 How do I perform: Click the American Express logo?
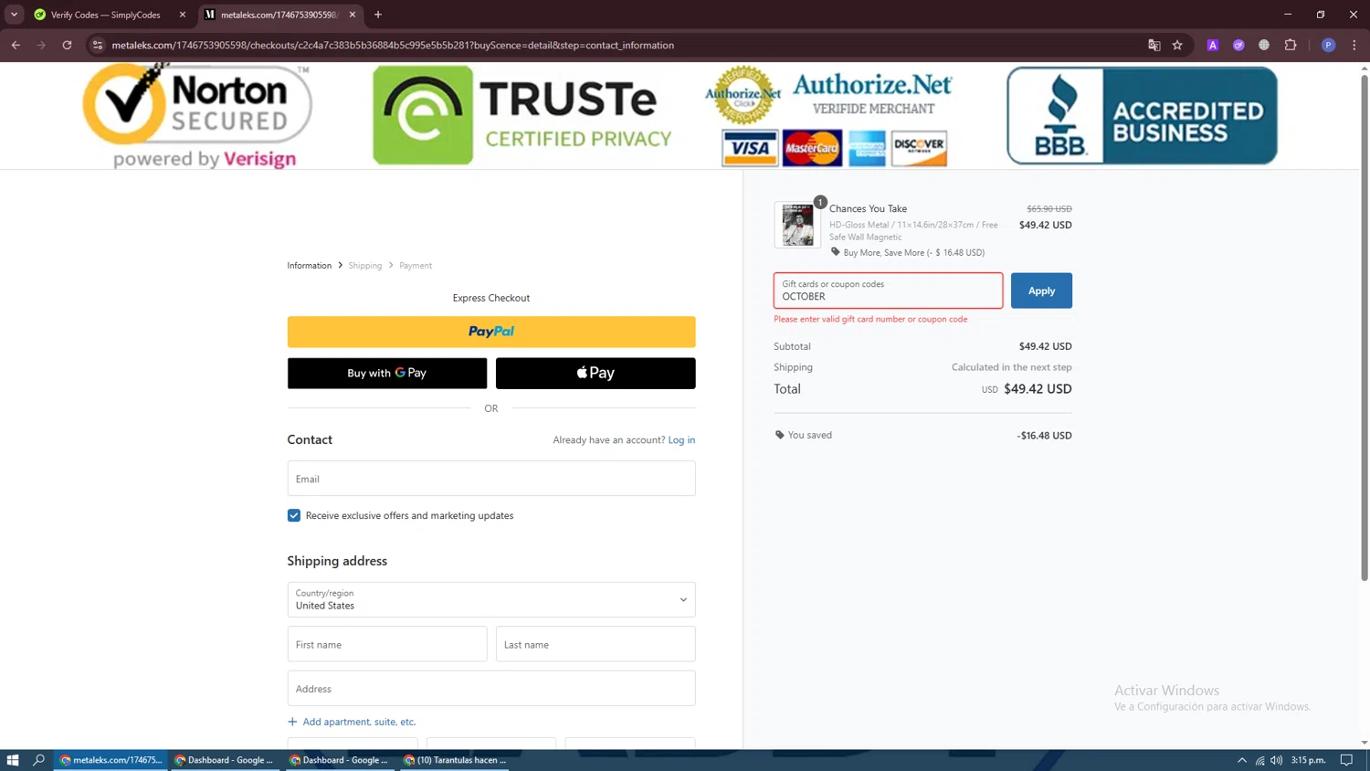(x=867, y=148)
